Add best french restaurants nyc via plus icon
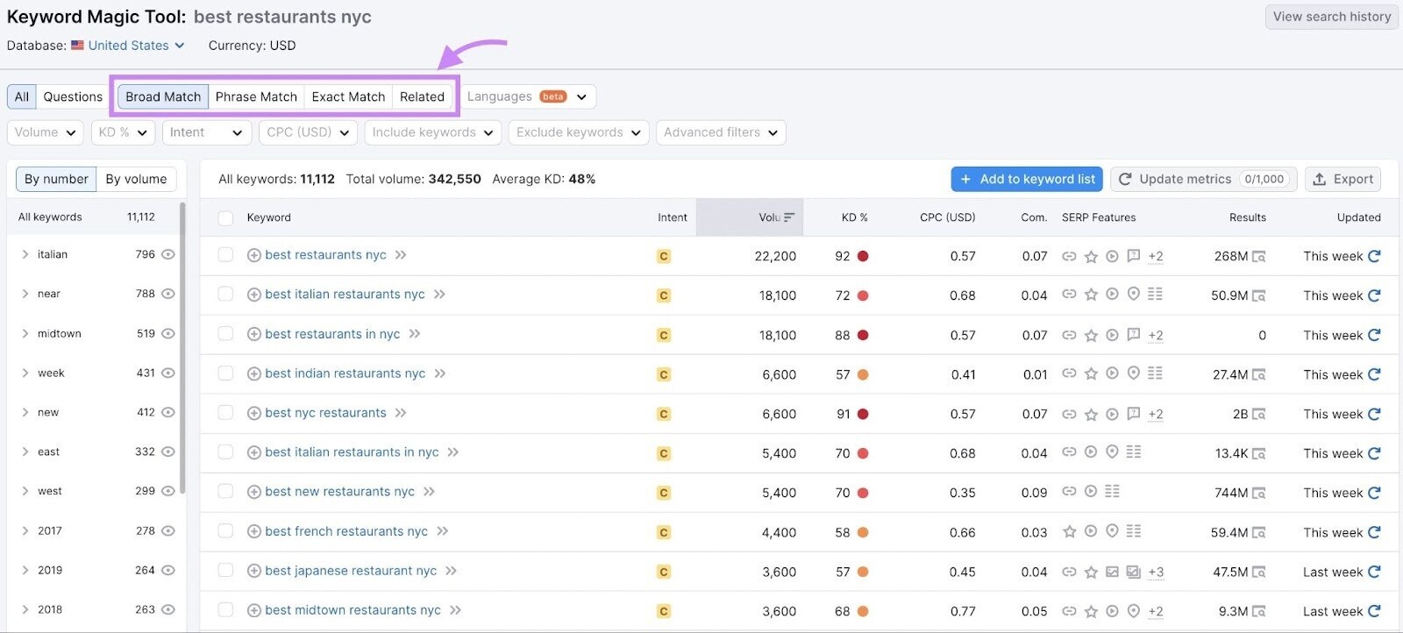 [x=254, y=531]
